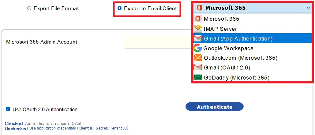This screenshot has height=135, width=315.
Task: Choose Gmail (OAuth 2.0) option
Action: click(x=252, y=68)
